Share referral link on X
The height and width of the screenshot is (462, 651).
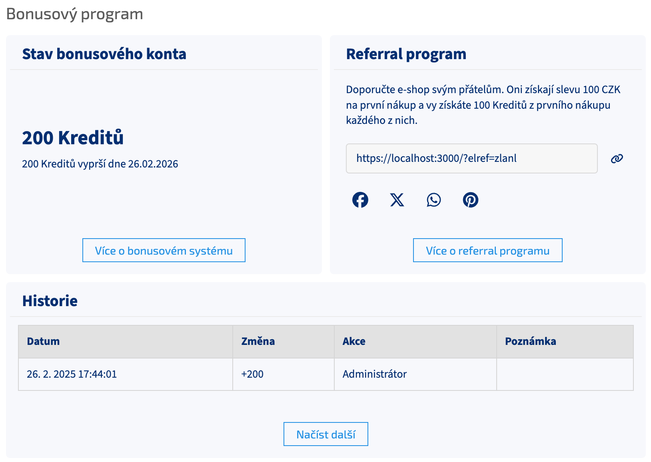click(x=397, y=200)
